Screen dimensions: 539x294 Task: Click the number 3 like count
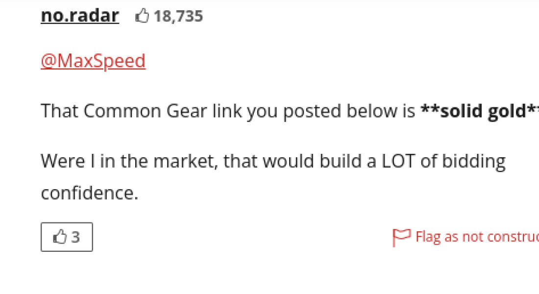click(x=75, y=237)
